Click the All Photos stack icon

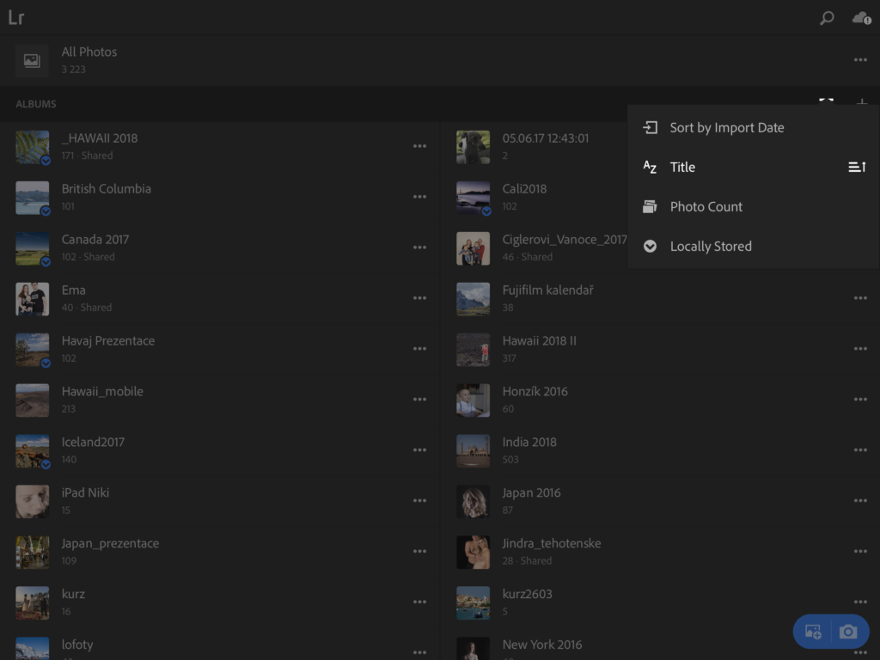tap(32, 60)
